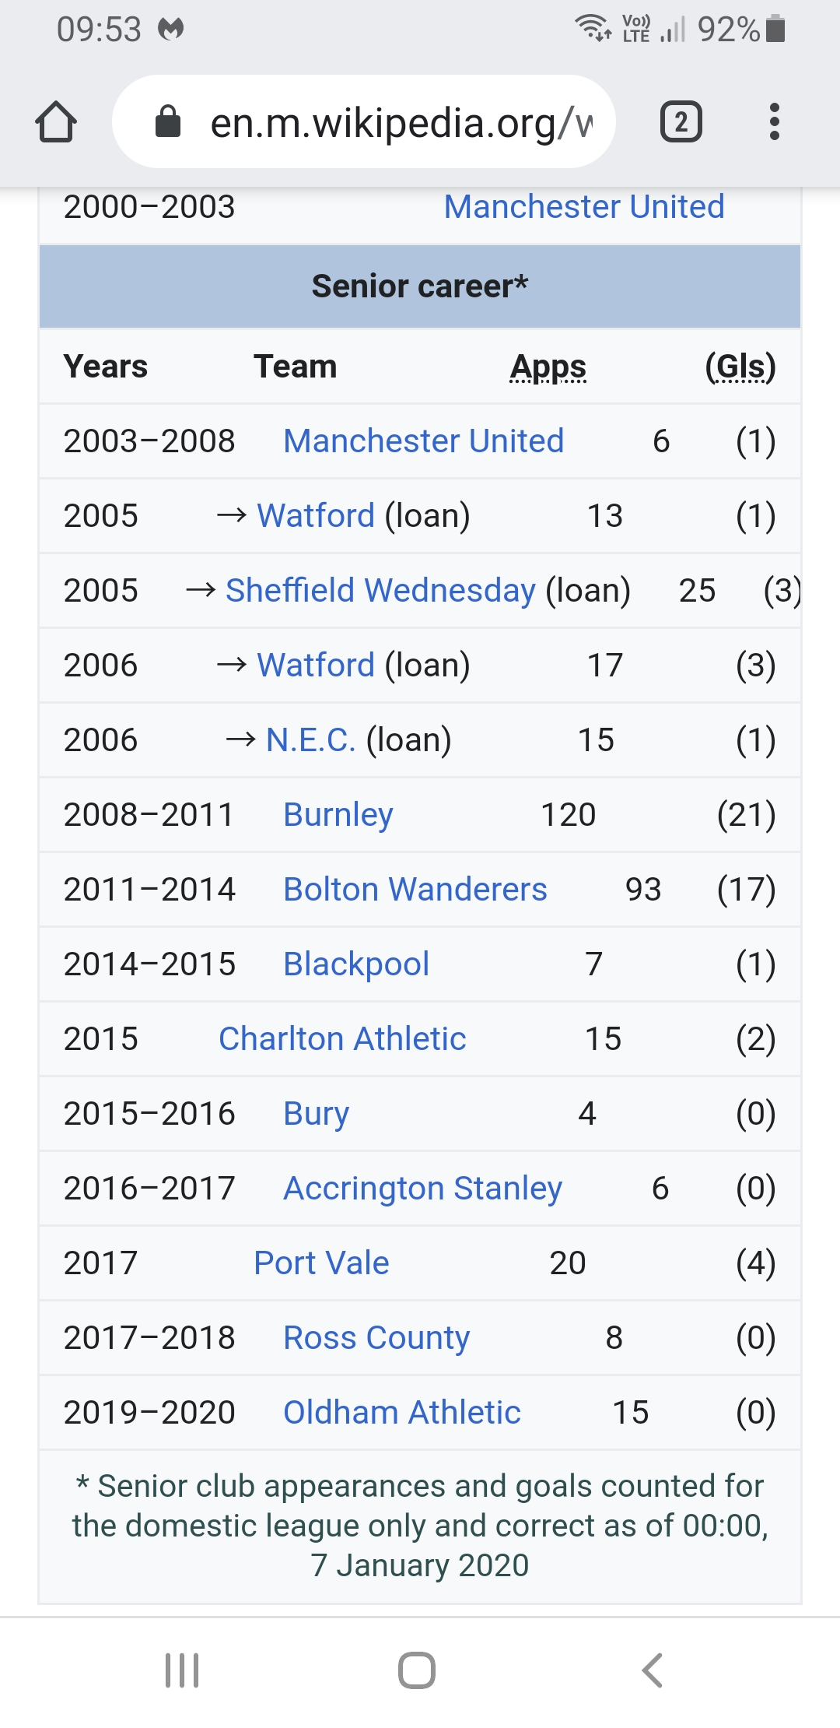Tap the Gls column header abbreviation
The height and width of the screenshot is (1728, 840).
[x=740, y=367]
